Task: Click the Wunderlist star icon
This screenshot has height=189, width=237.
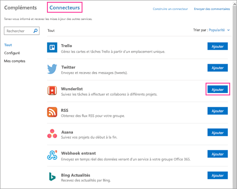Action: tap(52, 90)
